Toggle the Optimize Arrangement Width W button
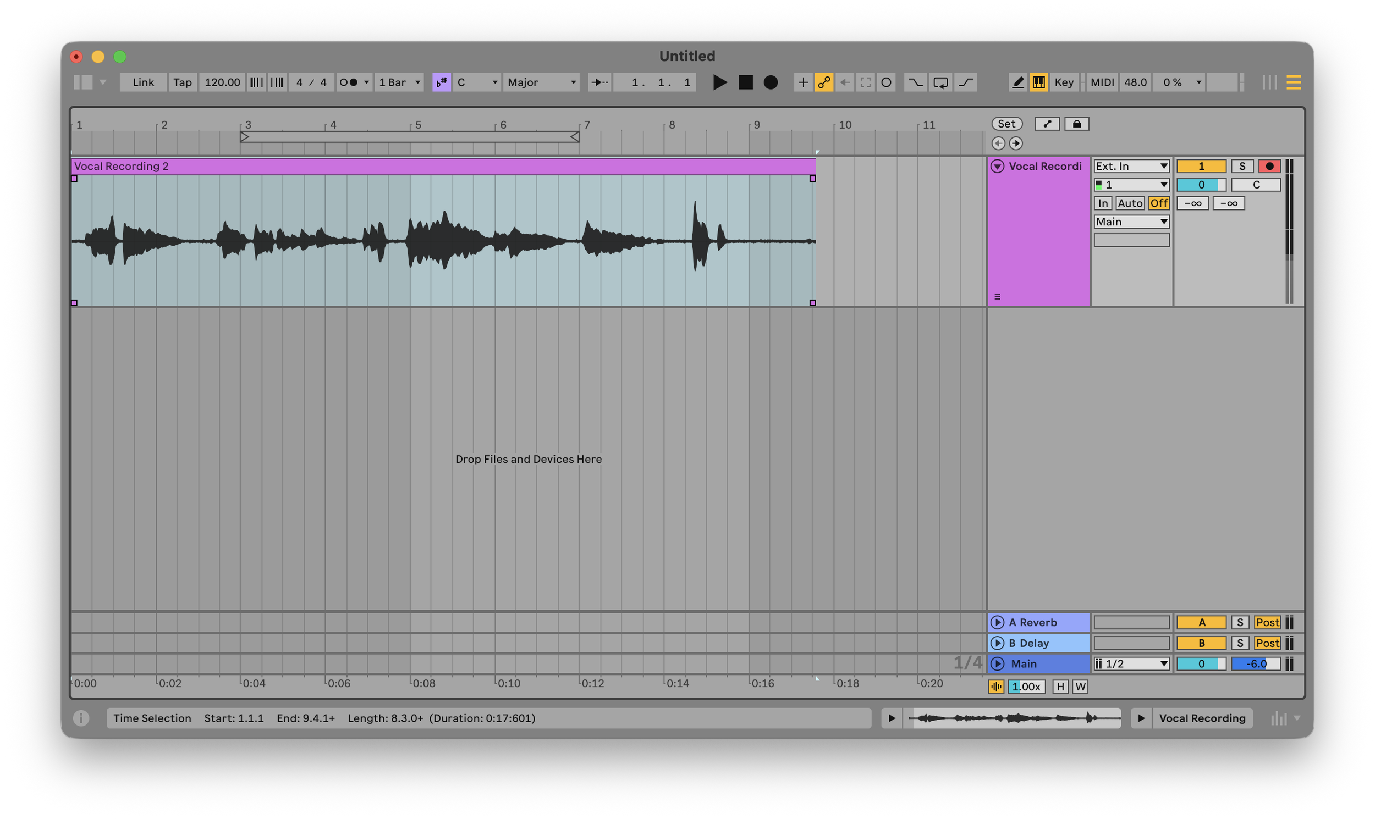Image resolution: width=1375 pixels, height=819 pixels. click(1081, 686)
